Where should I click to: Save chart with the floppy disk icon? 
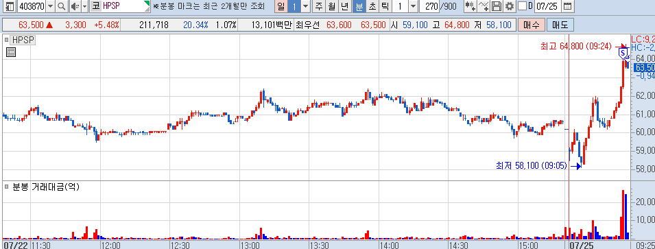[497, 6]
